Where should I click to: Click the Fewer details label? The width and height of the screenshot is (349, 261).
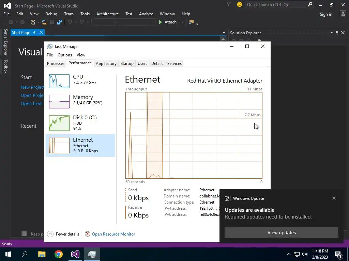tap(67, 234)
